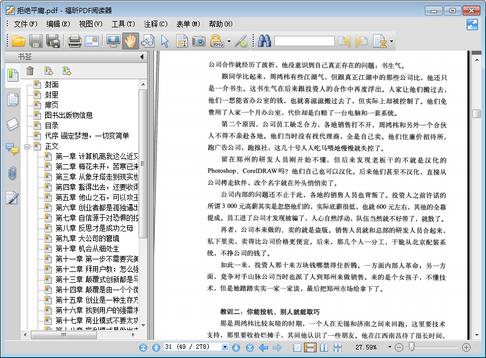Choose the Select Text tool
The width and height of the screenshot is (486, 358).
[x=182, y=41]
